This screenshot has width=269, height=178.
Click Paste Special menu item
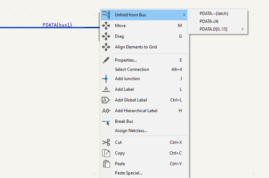pyautogui.click(x=128, y=173)
